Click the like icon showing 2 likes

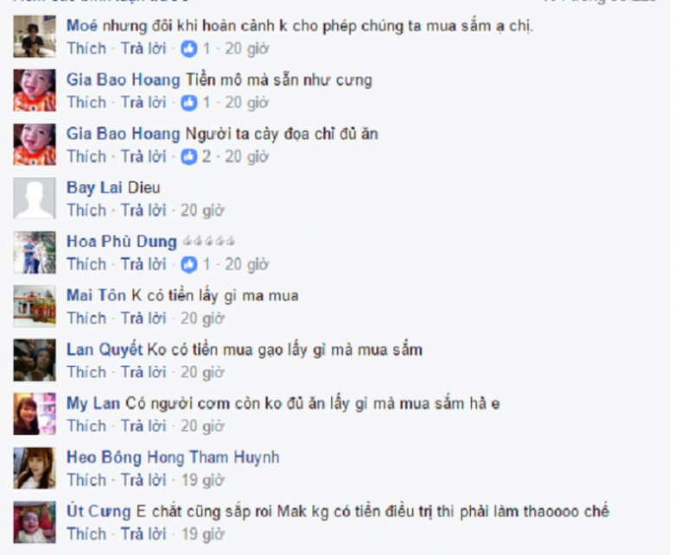(188, 157)
